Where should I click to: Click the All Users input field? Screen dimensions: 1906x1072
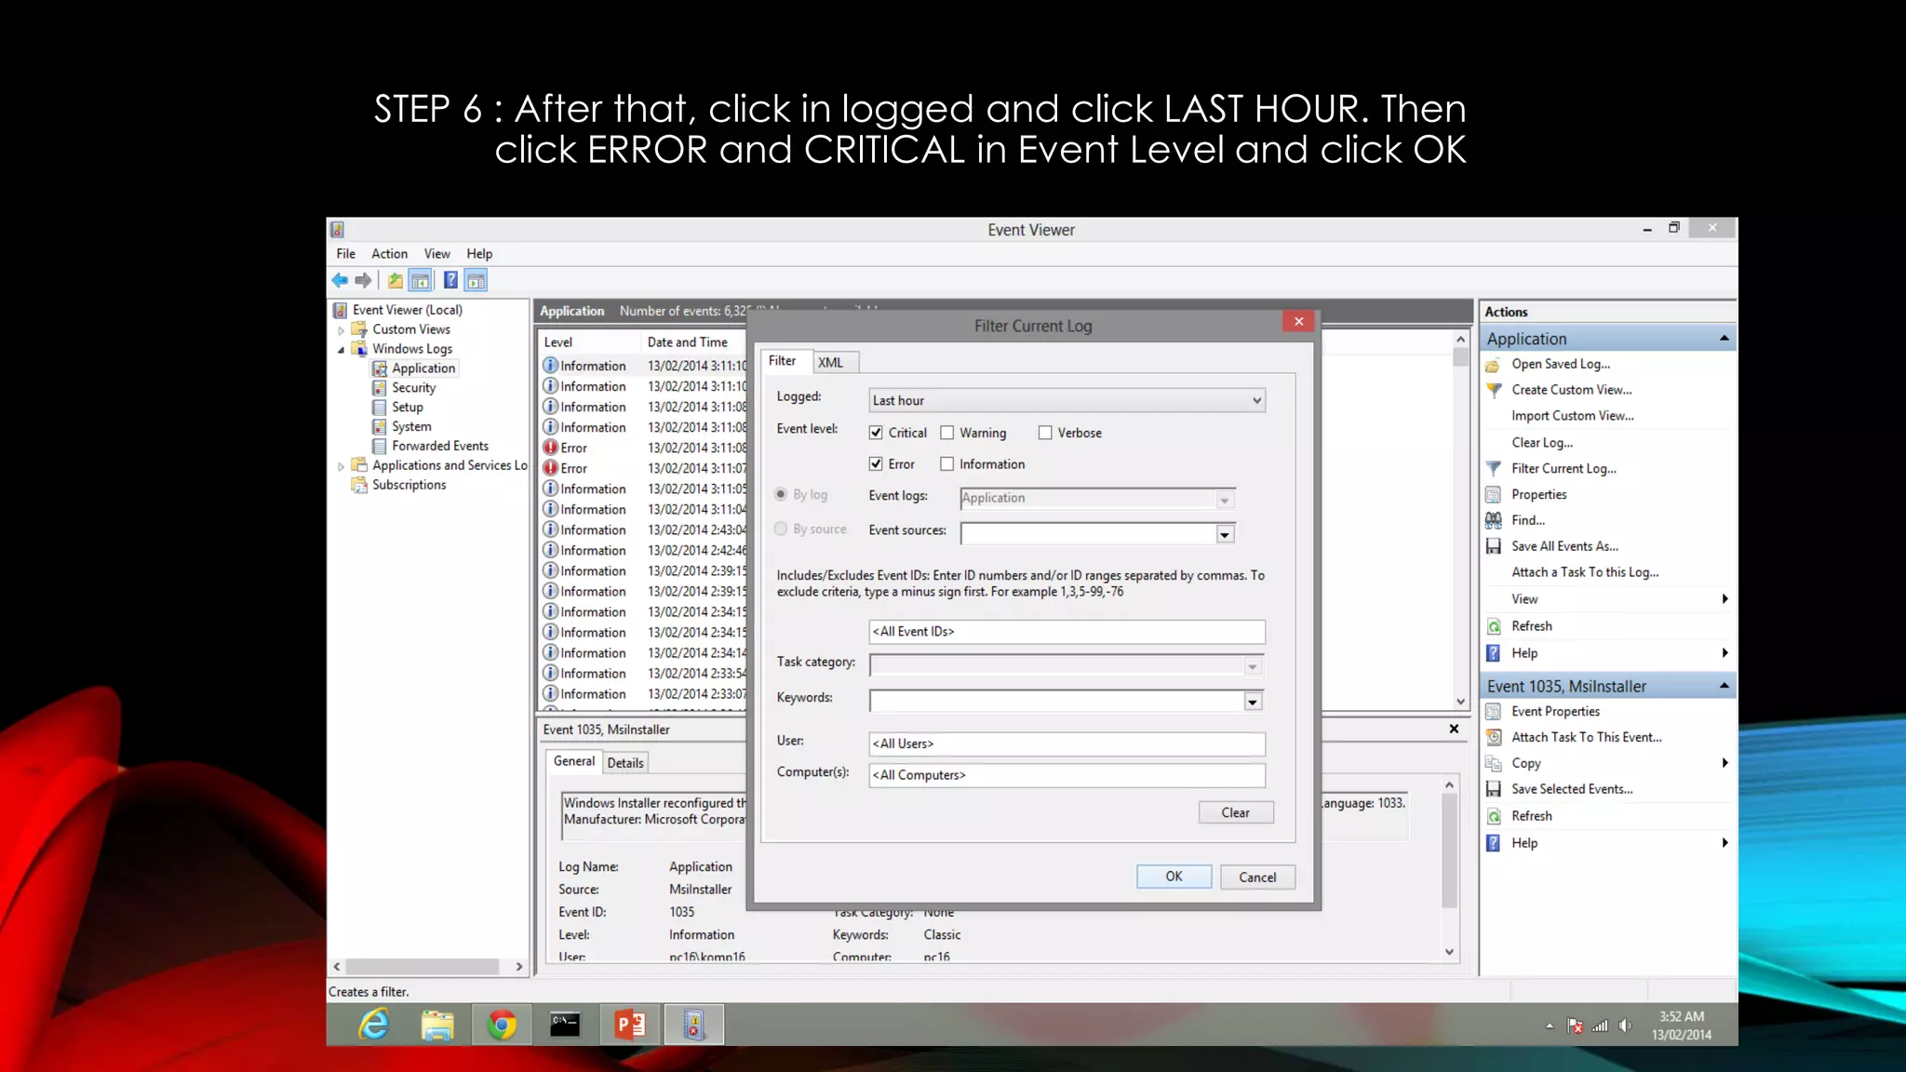pos(1067,744)
